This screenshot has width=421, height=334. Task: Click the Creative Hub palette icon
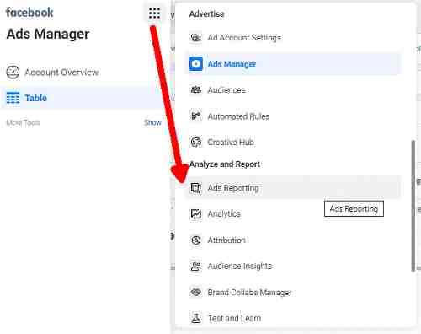point(195,142)
